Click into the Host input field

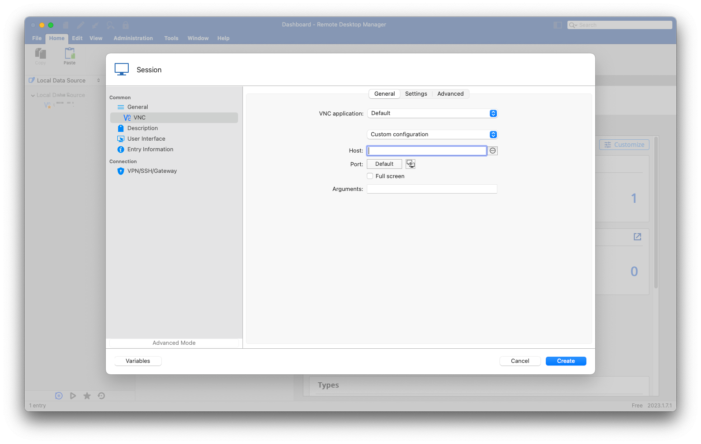click(427, 151)
